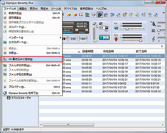Choose エクスポート in the File menu
The height and width of the screenshot is (133, 167).
pyautogui.click(x=32, y=42)
